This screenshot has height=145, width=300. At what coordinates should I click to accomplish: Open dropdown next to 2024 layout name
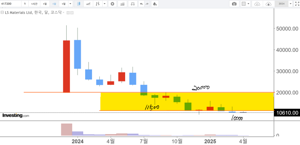[x=291, y=4]
